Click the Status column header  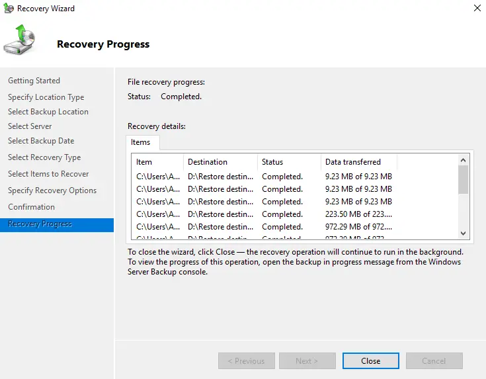(x=272, y=162)
